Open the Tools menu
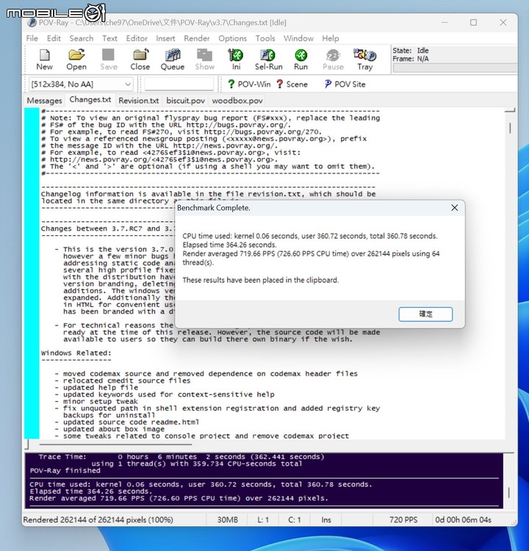The image size is (529, 551). (265, 38)
